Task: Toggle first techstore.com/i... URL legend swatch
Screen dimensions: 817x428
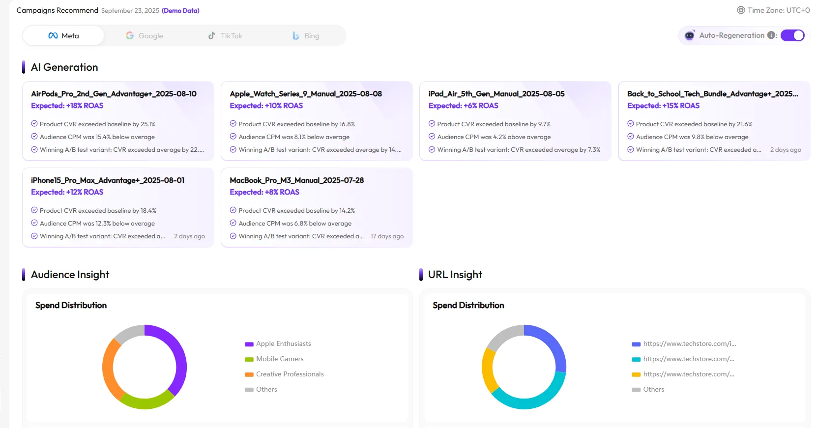Action: click(636, 344)
